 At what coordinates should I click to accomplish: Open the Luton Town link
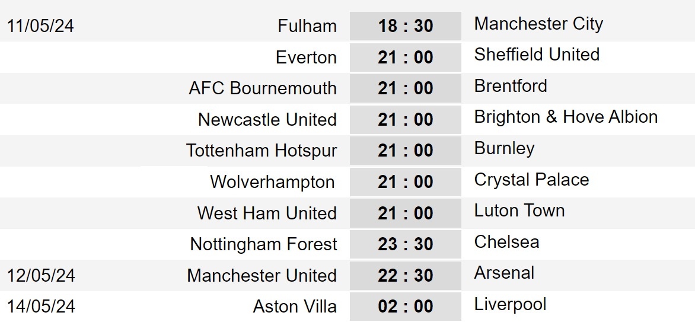[519, 211]
